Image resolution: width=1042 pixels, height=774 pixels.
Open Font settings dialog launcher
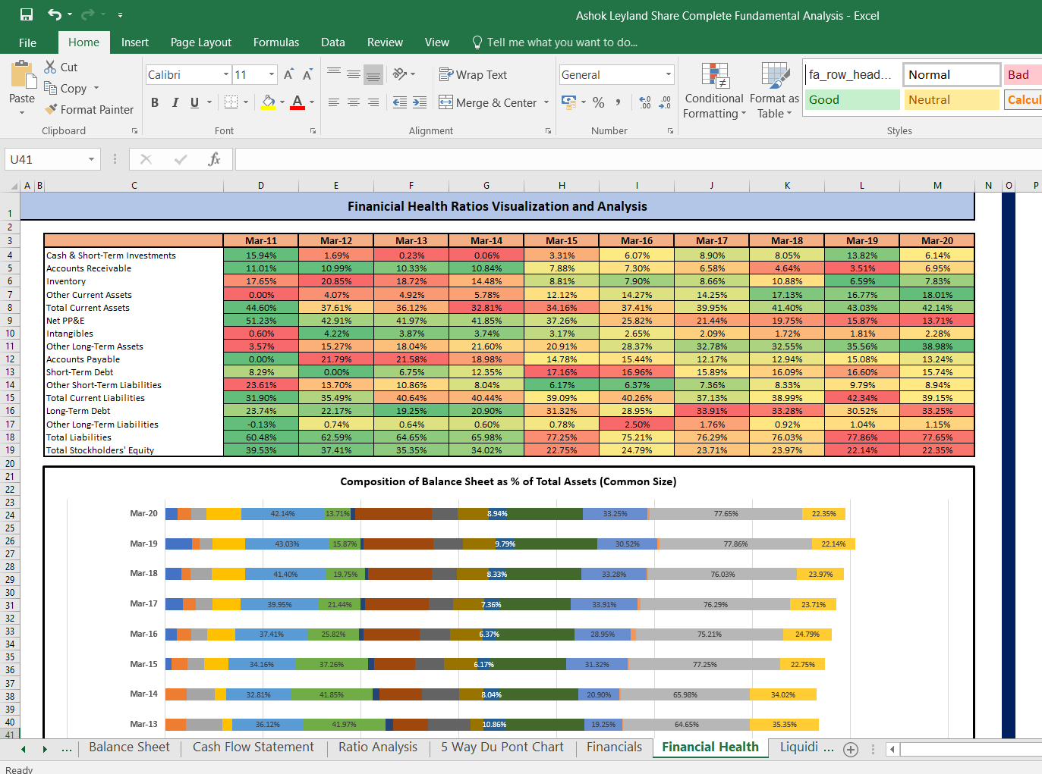(x=313, y=131)
